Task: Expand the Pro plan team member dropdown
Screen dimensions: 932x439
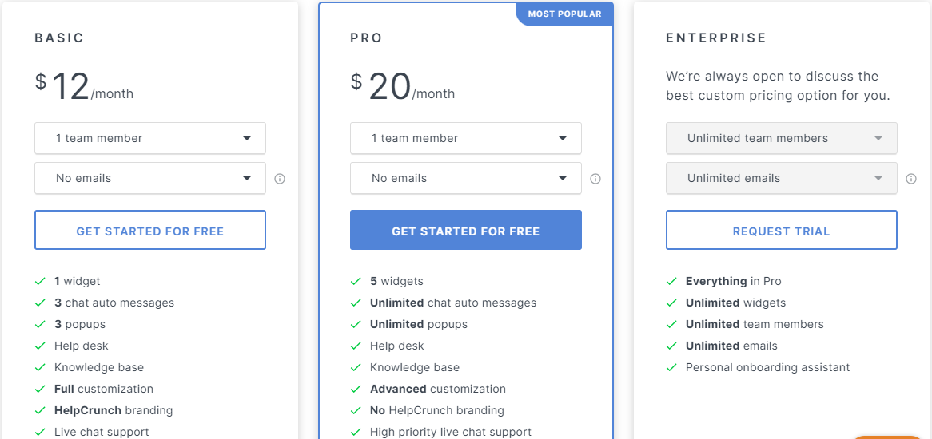Action: click(465, 138)
